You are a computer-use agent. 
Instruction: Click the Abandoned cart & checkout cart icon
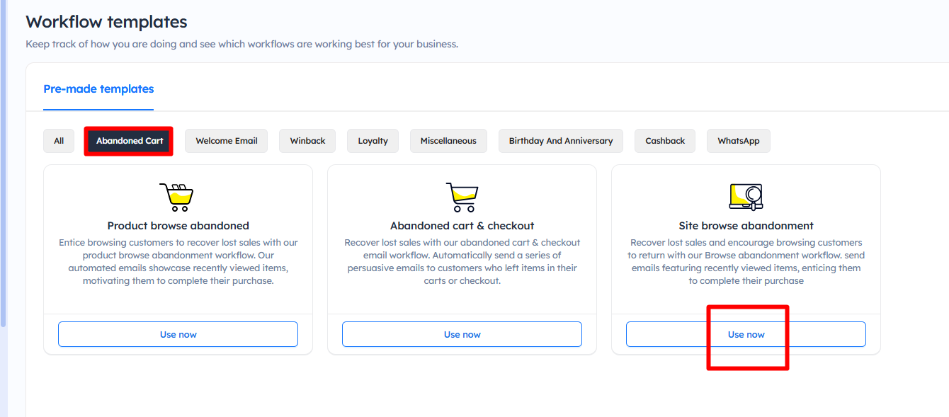462,197
